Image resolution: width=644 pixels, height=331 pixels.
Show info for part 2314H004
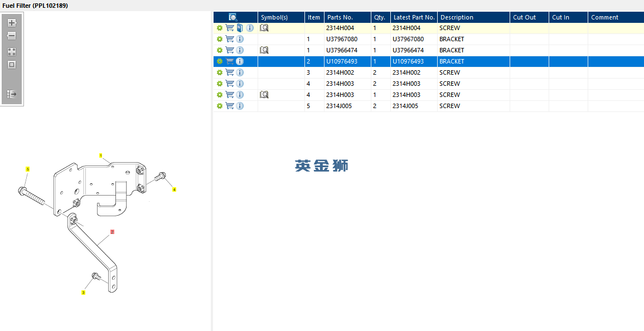click(250, 28)
